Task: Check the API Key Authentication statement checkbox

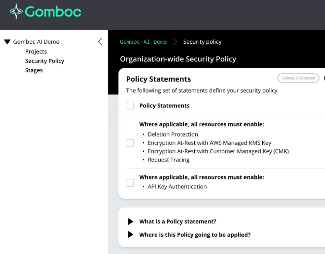Action: [x=130, y=183]
